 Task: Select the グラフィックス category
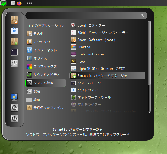coord(45,66)
